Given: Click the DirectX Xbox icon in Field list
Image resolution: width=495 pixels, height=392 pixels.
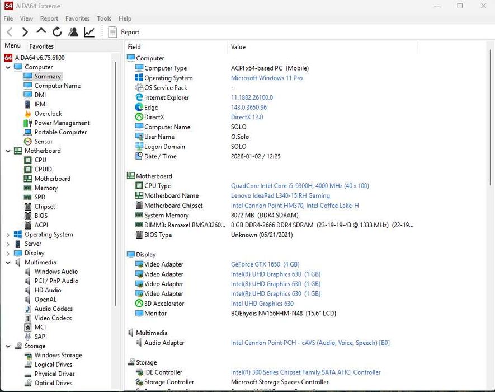Looking at the screenshot, I should pos(139,117).
